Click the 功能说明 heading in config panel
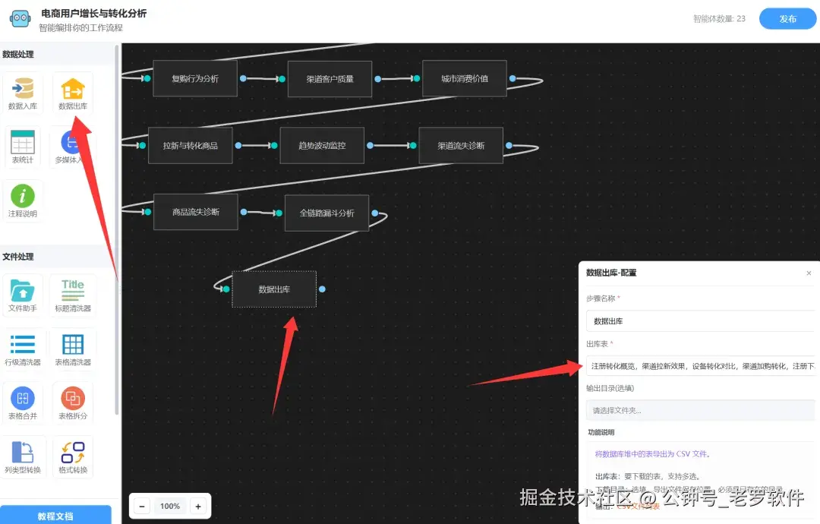 (601, 432)
